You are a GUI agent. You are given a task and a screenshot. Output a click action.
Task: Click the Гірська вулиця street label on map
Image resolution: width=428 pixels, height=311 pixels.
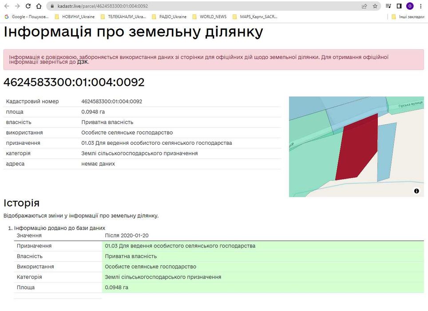click(x=411, y=104)
